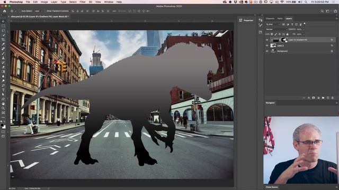The width and height of the screenshot is (339, 190).
Task: Toggle the layer filter on/off switch
Action: (305, 24)
